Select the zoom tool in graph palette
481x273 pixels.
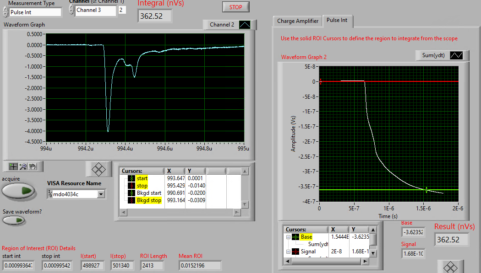coord(23,166)
